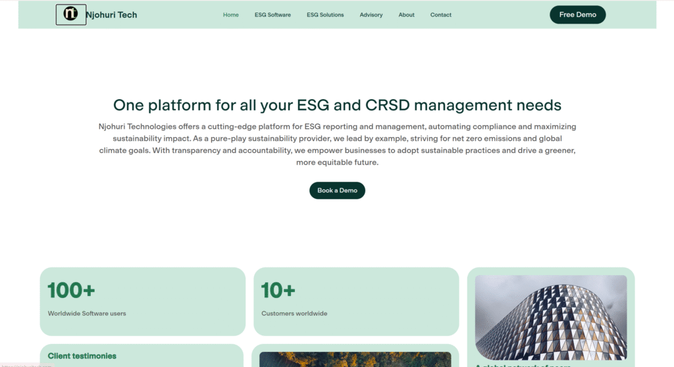Click the 'more equitable future' text line
674x367 pixels.
click(337, 162)
